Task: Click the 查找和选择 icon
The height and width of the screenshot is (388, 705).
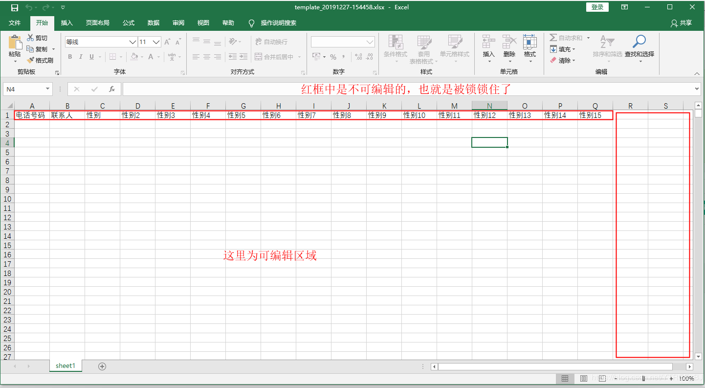Action: tap(639, 49)
